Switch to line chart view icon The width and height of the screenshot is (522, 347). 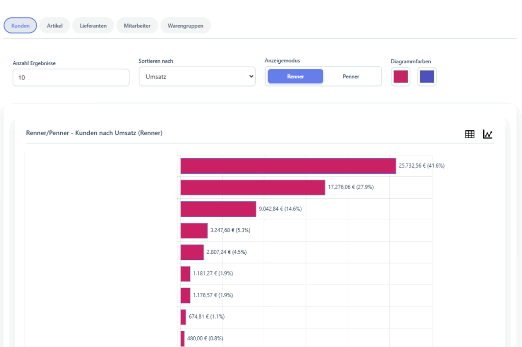tap(488, 134)
